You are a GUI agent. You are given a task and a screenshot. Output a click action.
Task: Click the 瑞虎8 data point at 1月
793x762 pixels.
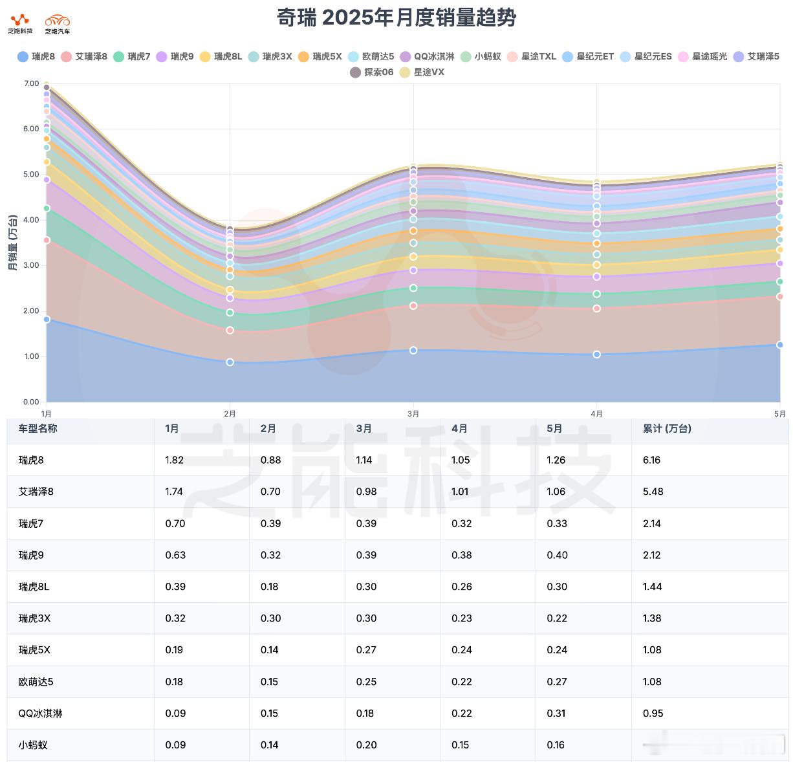(47, 320)
